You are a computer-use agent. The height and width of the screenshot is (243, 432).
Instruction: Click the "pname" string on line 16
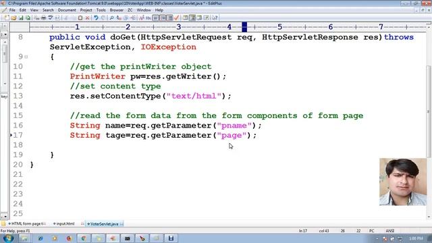[x=234, y=126]
